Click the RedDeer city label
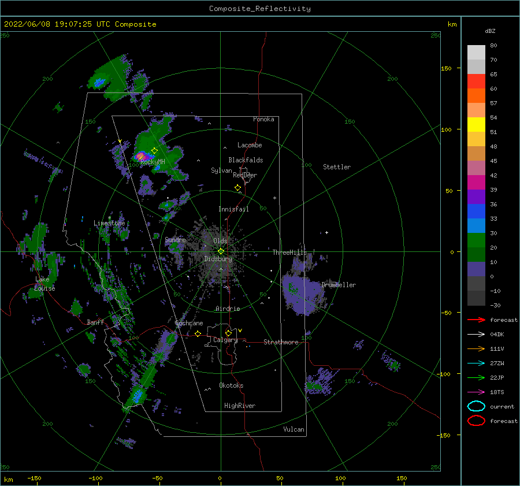Viewport: 520px width, 486px height. coord(245,175)
